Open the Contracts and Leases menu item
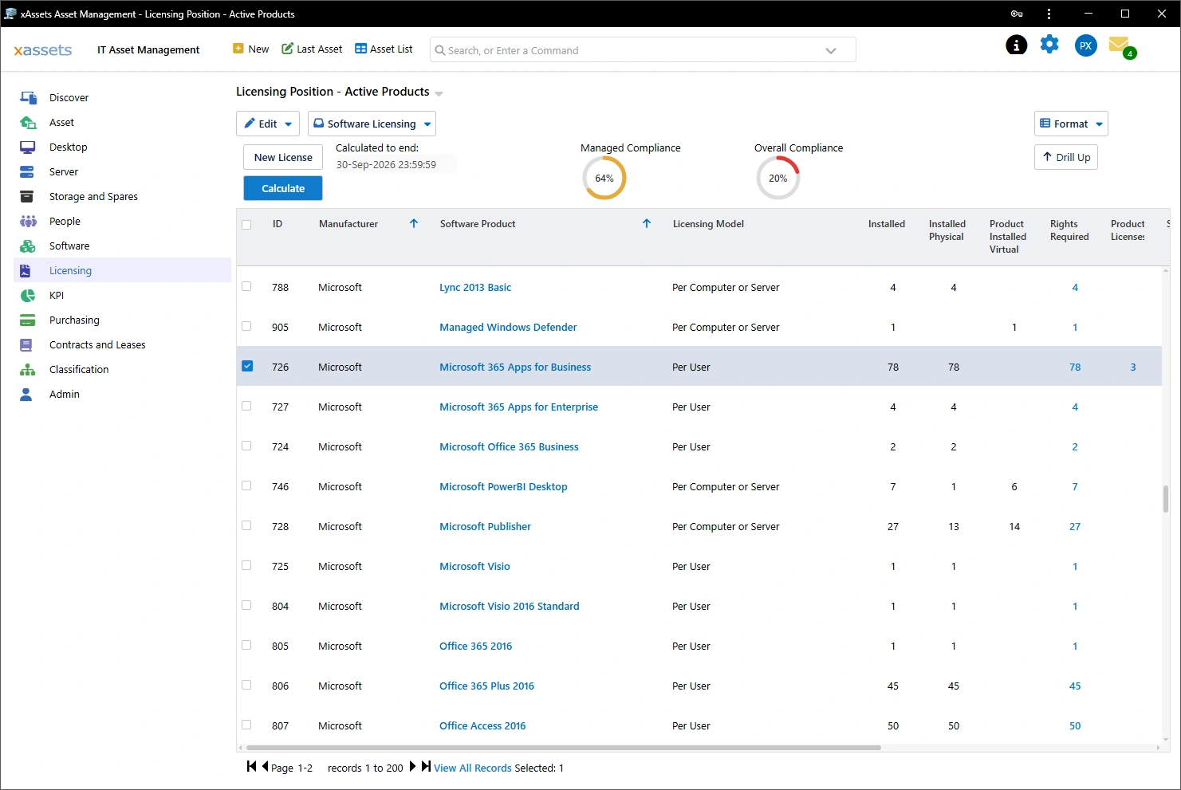The width and height of the screenshot is (1181, 790). pos(122,344)
